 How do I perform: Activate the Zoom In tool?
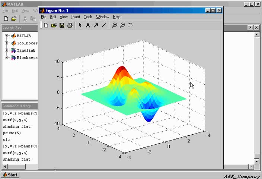pyautogui.click(x=115, y=25)
